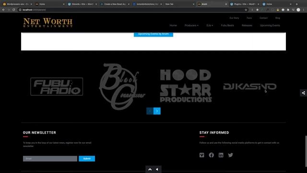Expand the DJs dropdown menu
307x173 pixels.
coord(210,25)
